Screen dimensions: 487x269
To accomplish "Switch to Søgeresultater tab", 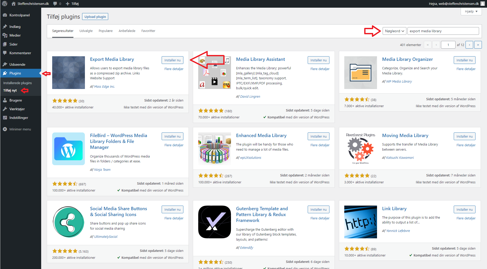I will tap(63, 31).
